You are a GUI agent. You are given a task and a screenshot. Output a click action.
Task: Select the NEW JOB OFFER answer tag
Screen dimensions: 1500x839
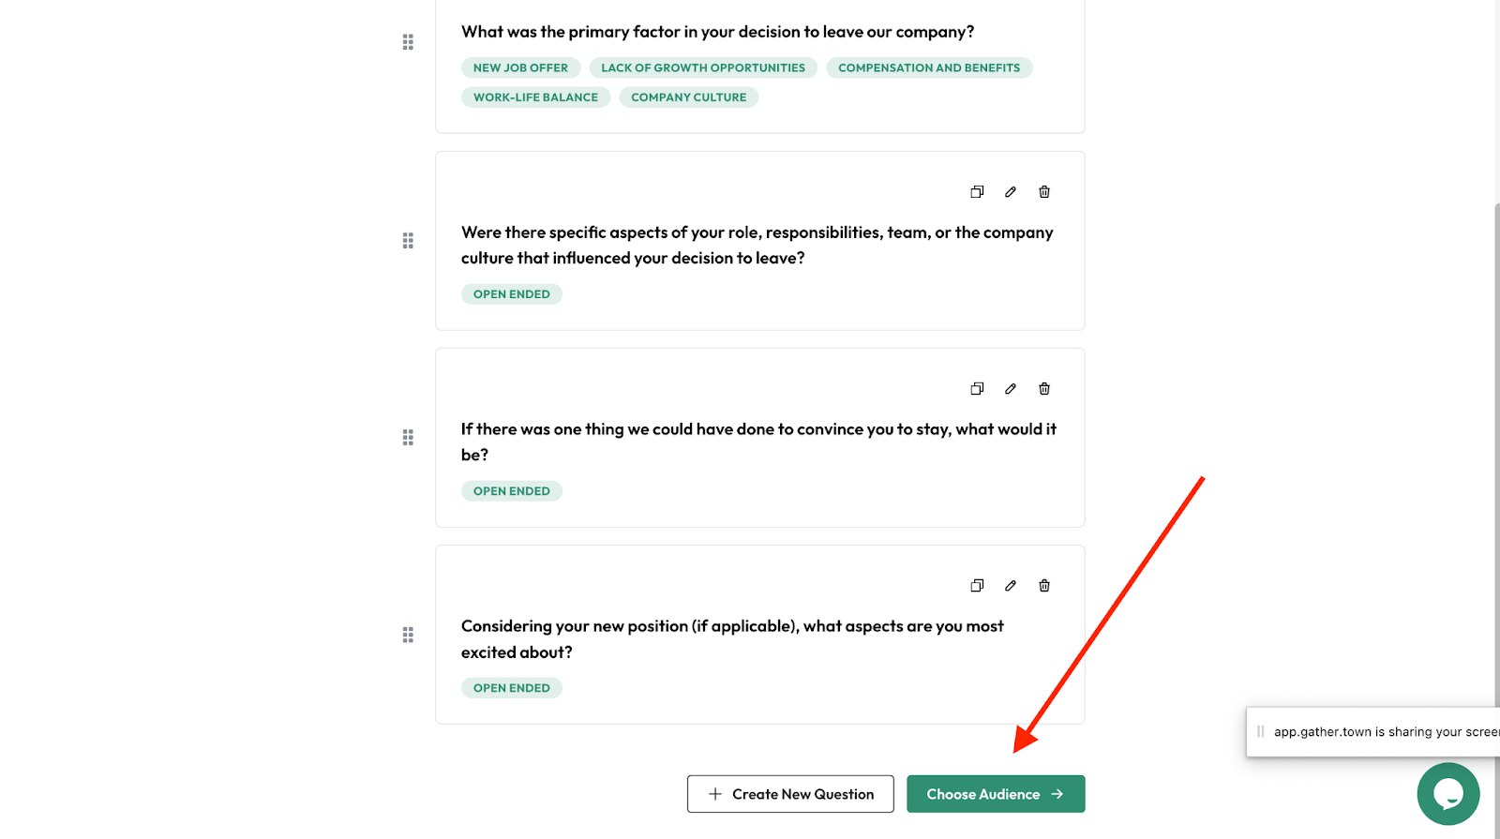click(520, 67)
